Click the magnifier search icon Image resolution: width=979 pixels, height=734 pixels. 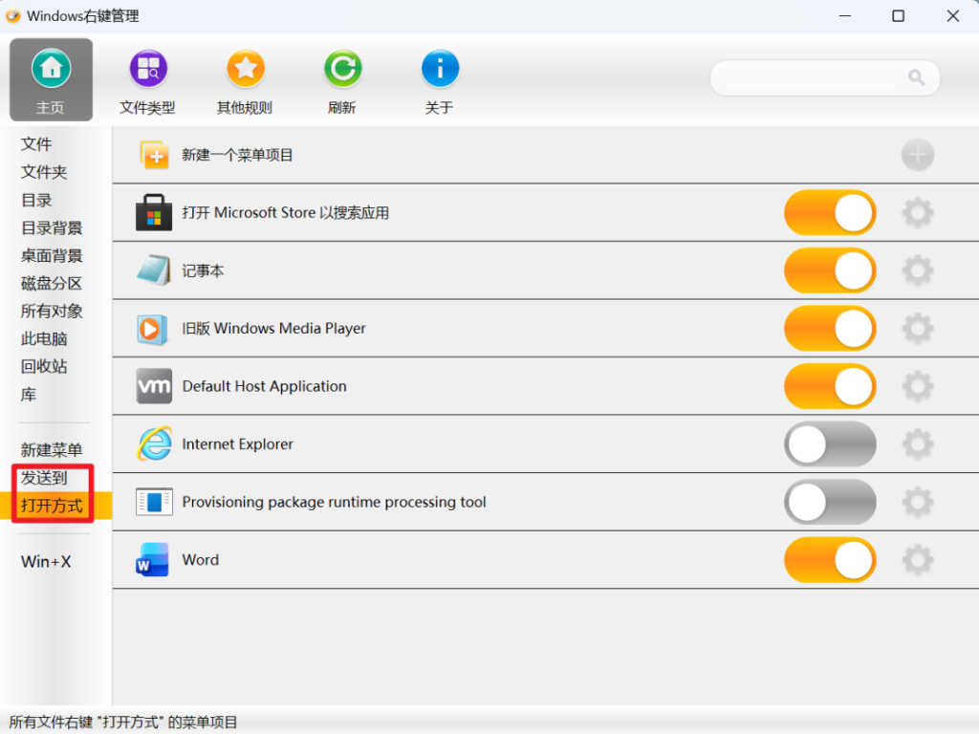(916, 77)
